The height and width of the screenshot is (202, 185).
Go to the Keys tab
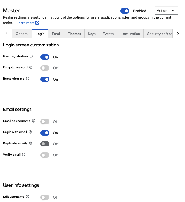[92, 34]
